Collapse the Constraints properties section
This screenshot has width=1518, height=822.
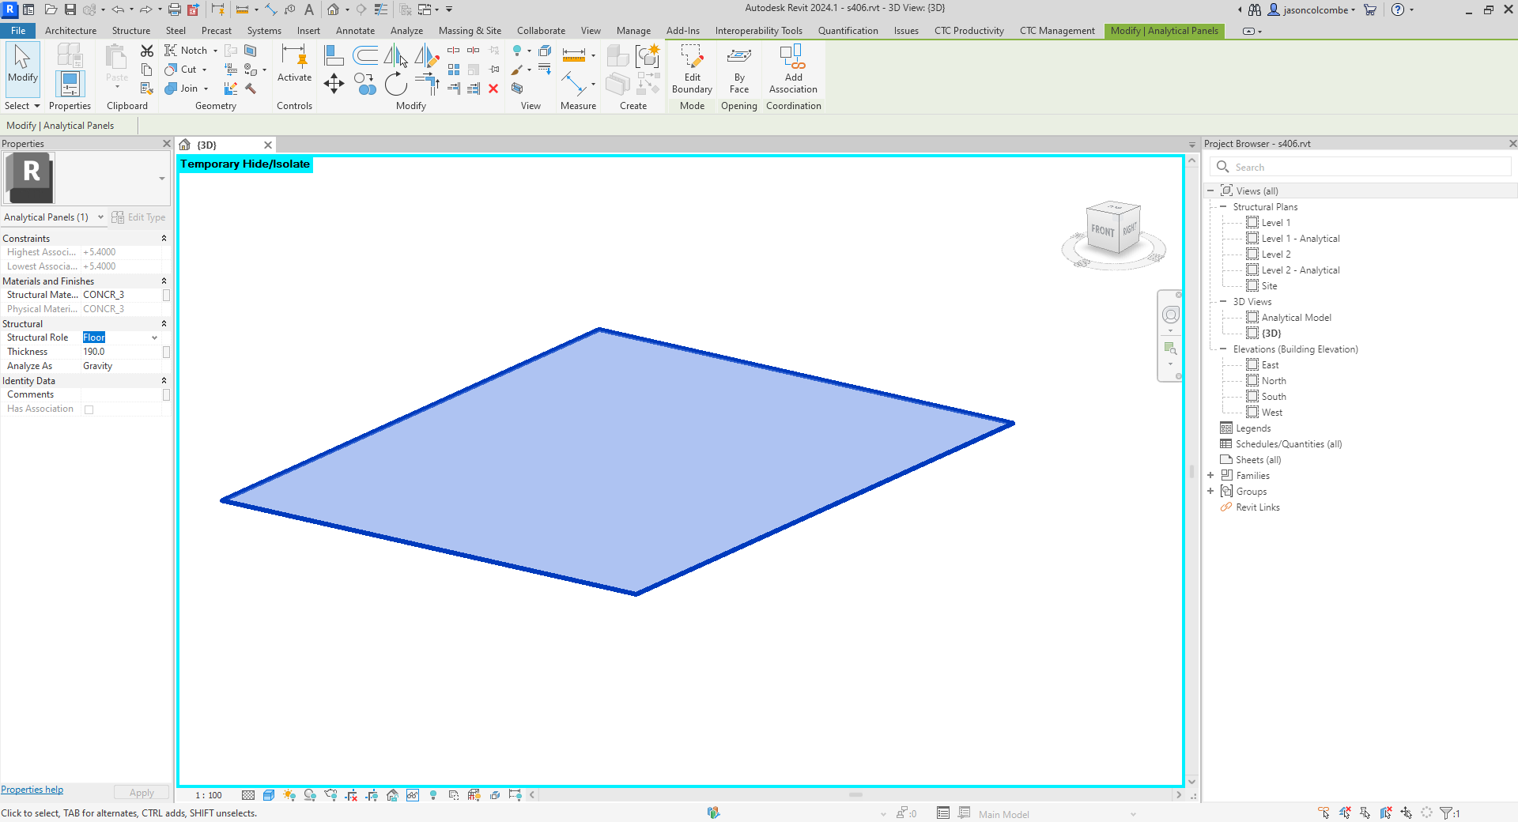(164, 239)
